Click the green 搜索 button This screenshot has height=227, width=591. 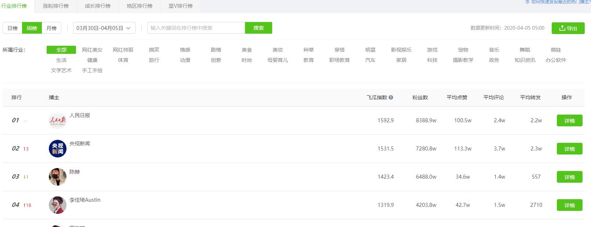point(259,28)
